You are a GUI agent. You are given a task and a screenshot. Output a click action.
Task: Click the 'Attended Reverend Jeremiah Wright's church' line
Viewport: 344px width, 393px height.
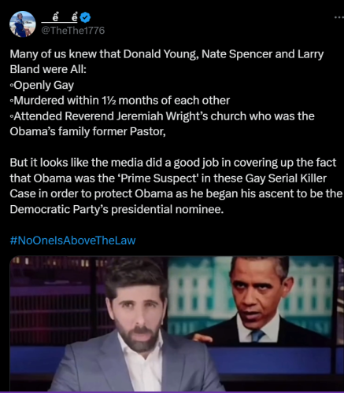(162, 116)
